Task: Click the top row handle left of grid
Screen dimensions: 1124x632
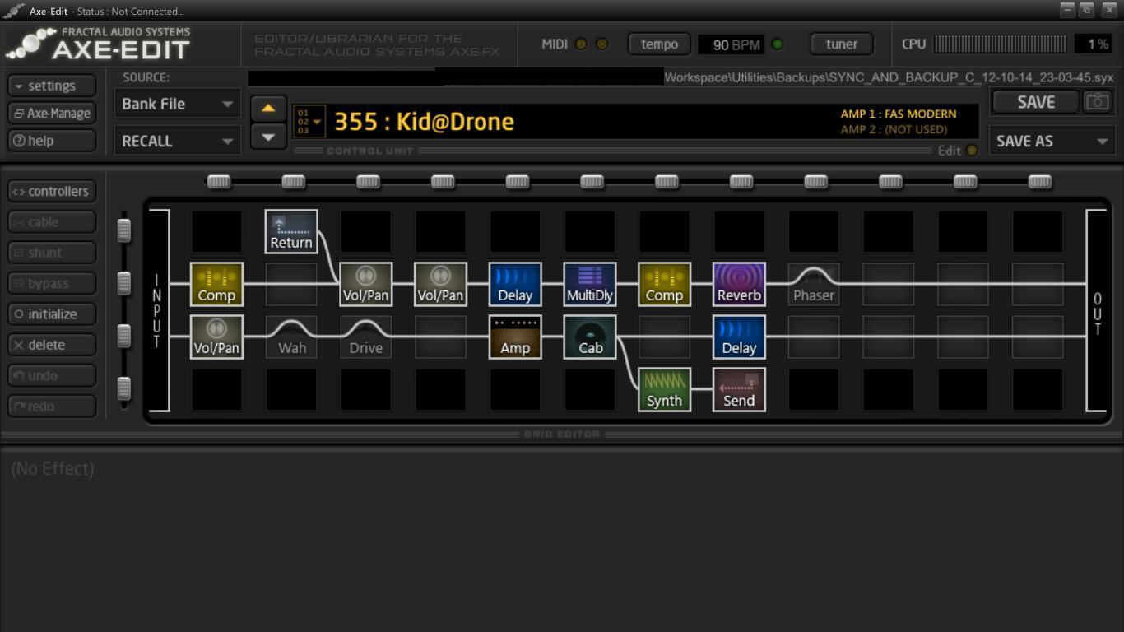Action: [123, 230]
